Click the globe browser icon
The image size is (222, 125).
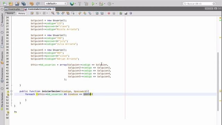click(x=72, y=3)
